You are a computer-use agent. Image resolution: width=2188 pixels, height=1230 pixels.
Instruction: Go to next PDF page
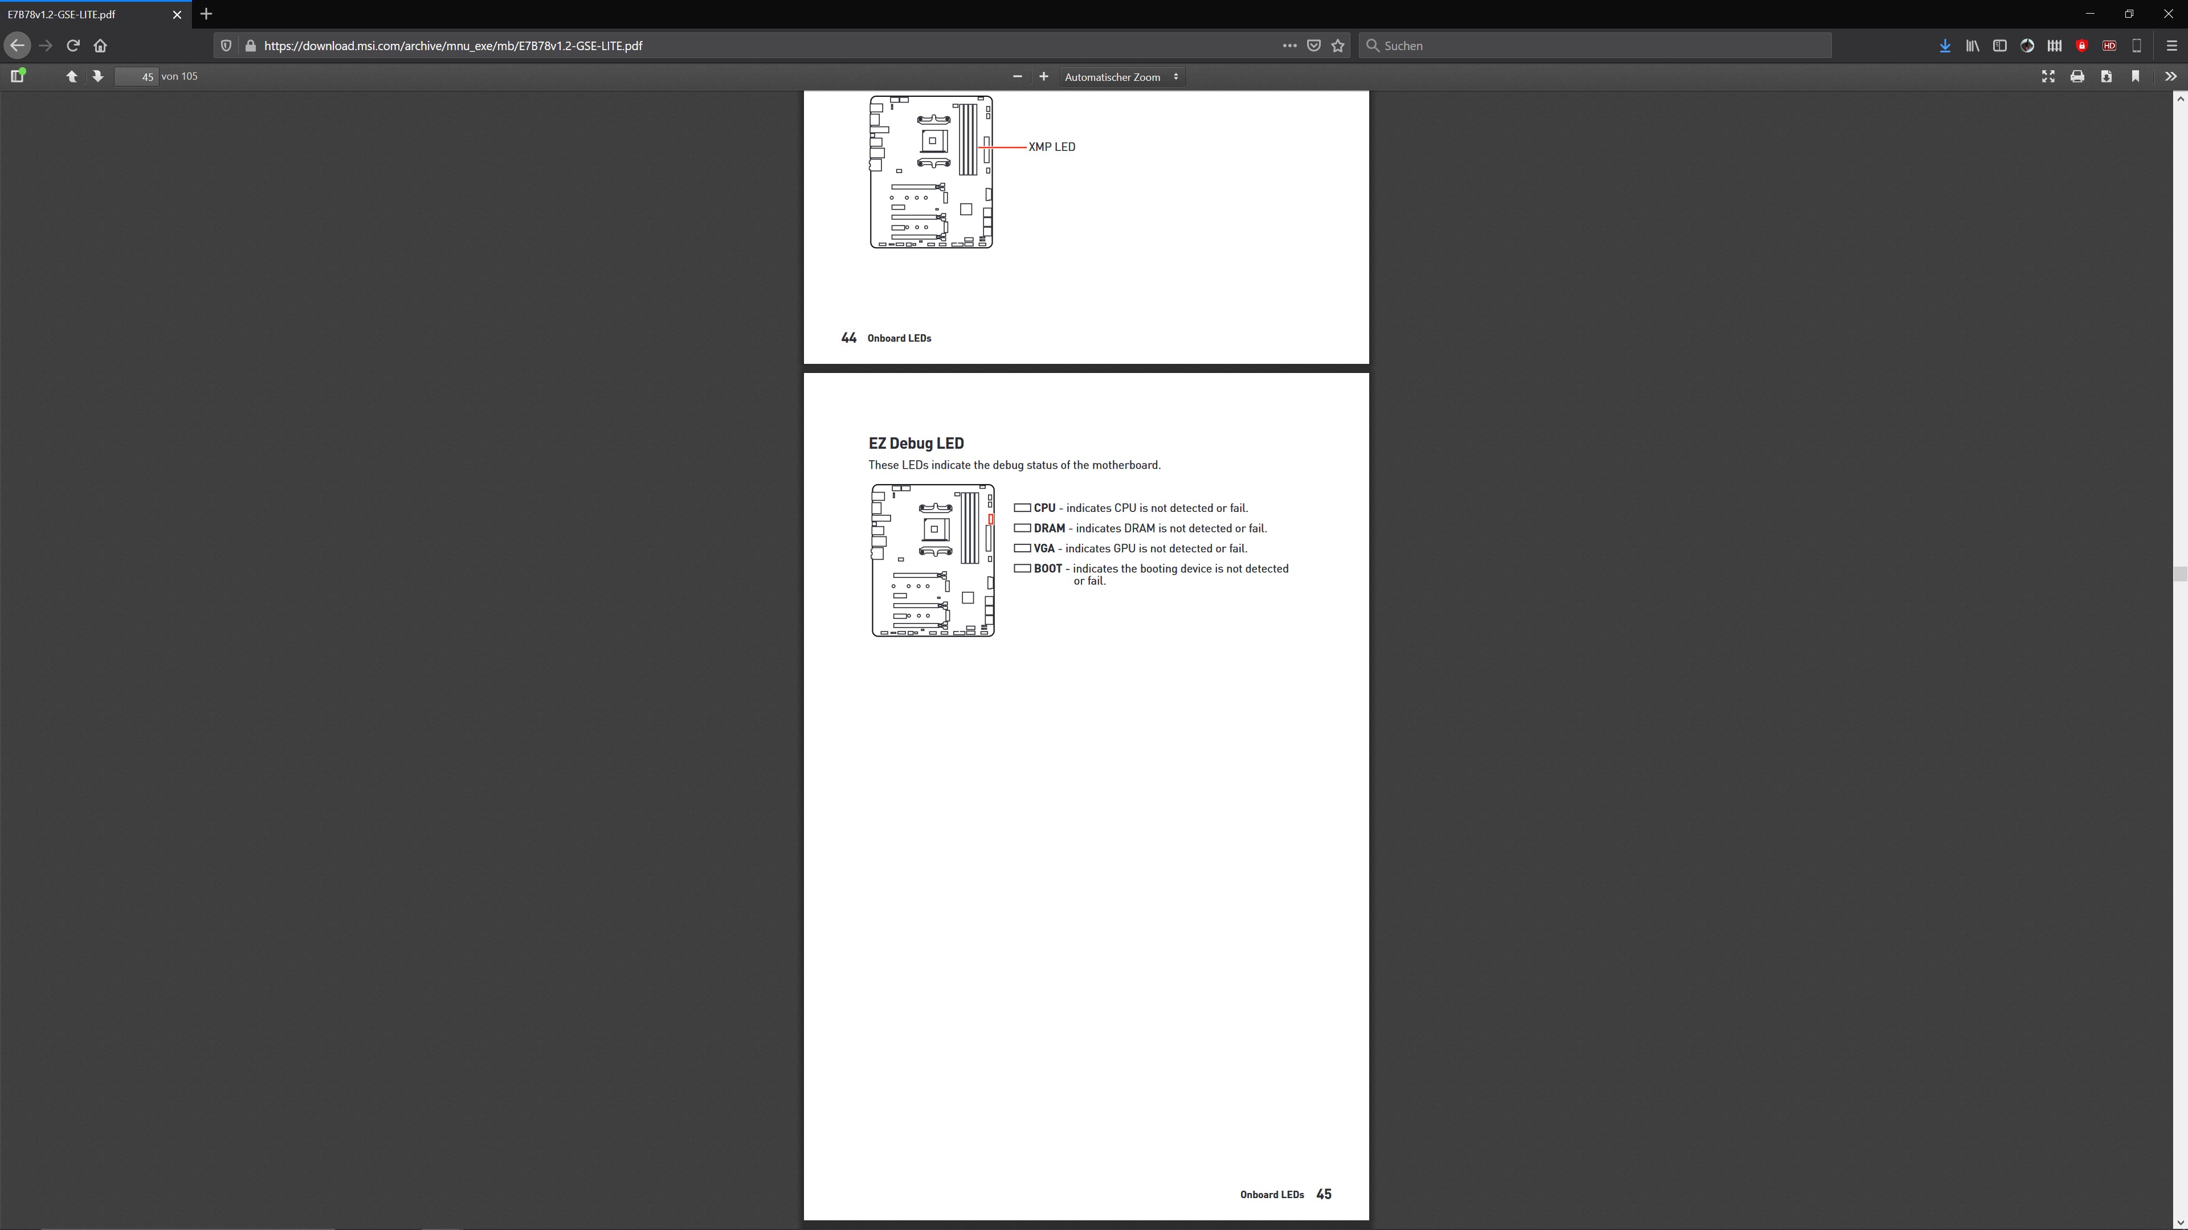pos(97,76)
